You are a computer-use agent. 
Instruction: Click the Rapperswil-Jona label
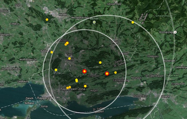73,89
